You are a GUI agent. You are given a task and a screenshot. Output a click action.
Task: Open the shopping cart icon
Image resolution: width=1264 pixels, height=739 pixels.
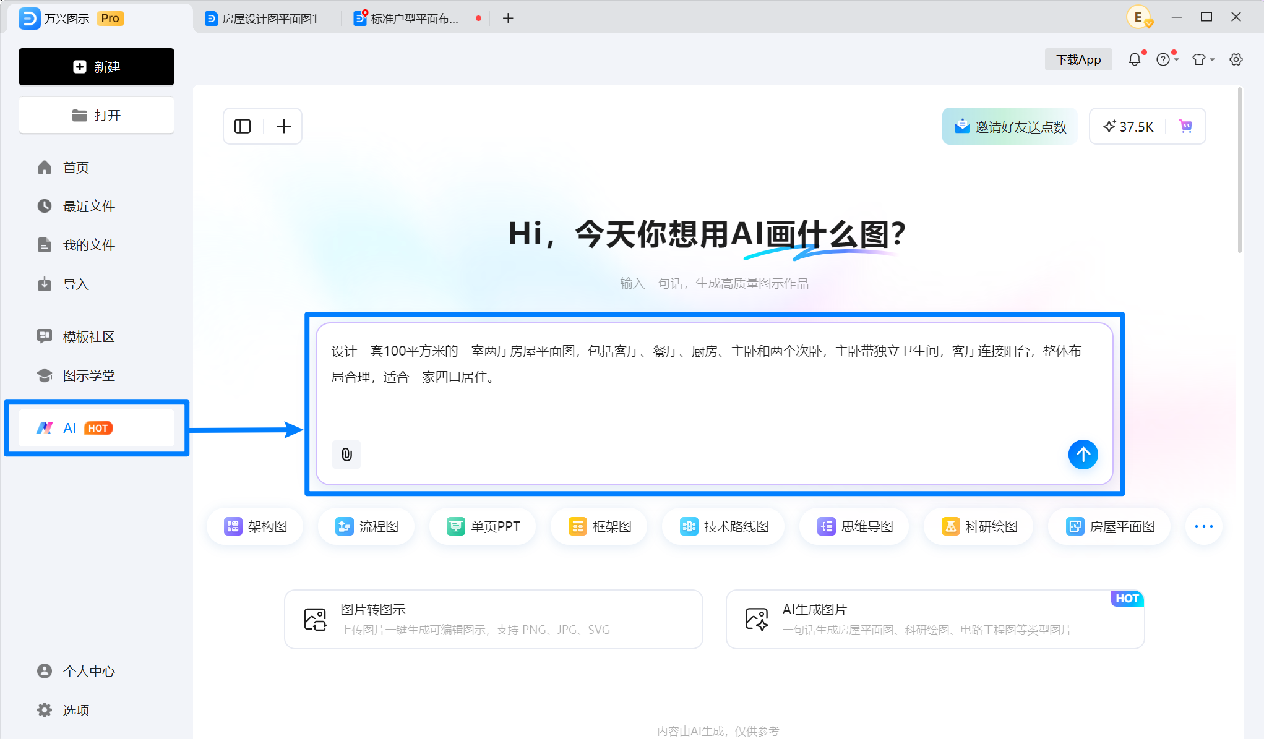[1185, 126]
